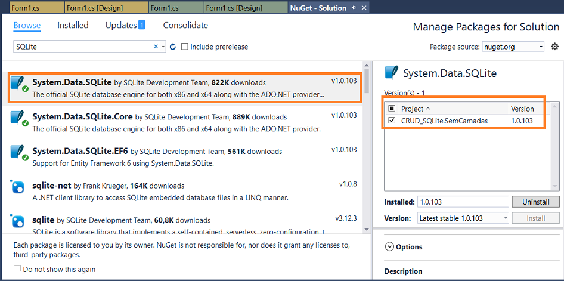Click the 1.0.103 version cell for CRUD_SQLite.SemCamadas
564x281 pixels.
pos(522,121)
